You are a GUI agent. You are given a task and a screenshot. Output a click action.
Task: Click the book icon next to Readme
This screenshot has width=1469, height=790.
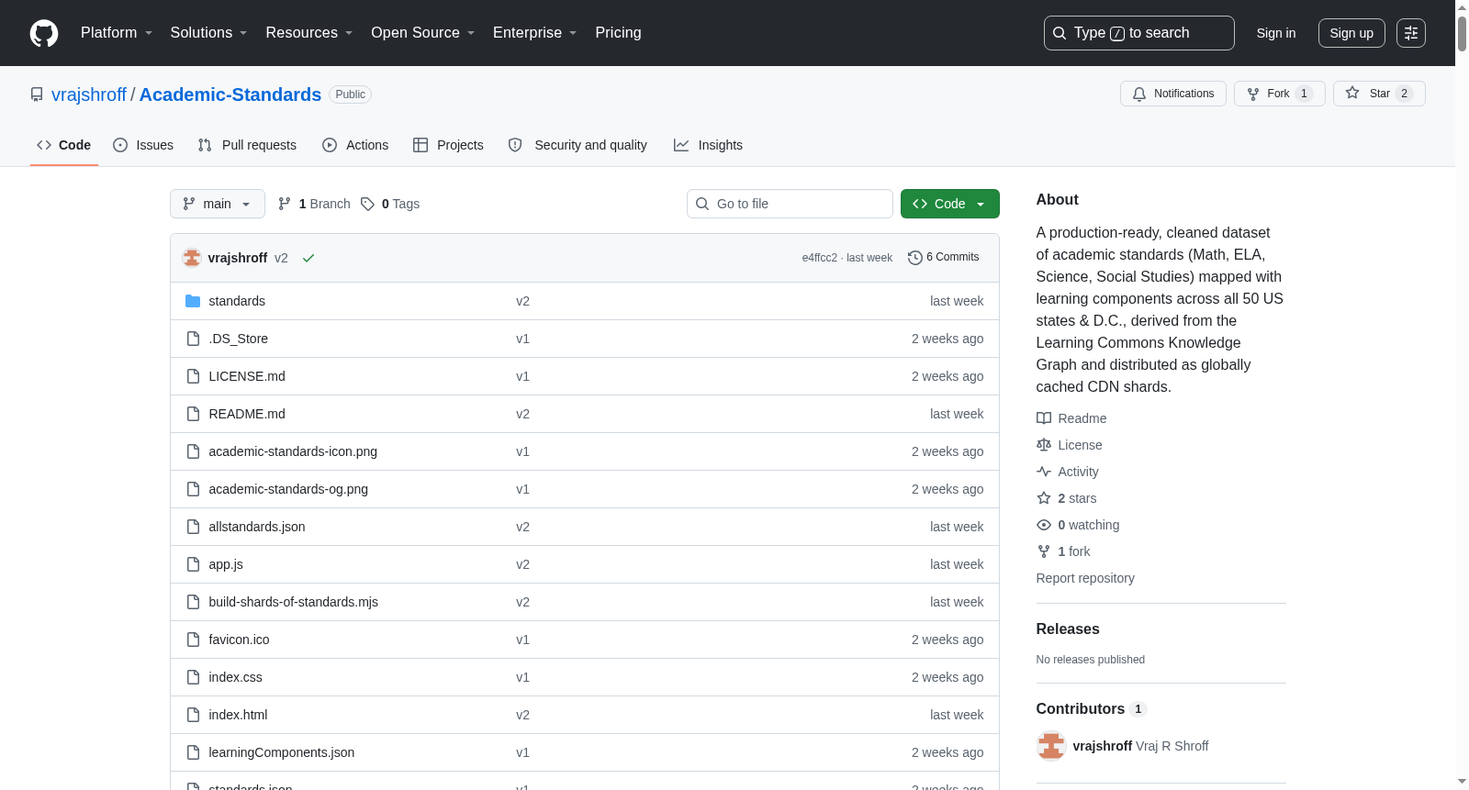tap(1044, 418)
